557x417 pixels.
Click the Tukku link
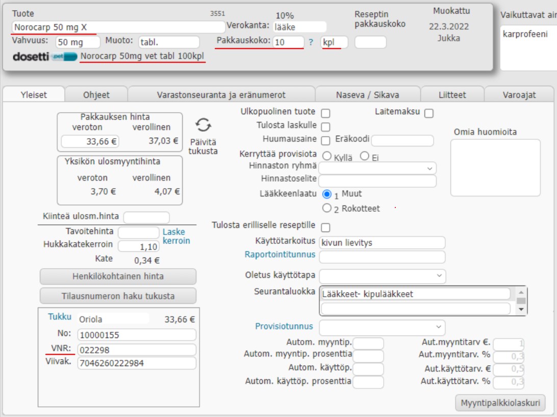coord(60,317)
